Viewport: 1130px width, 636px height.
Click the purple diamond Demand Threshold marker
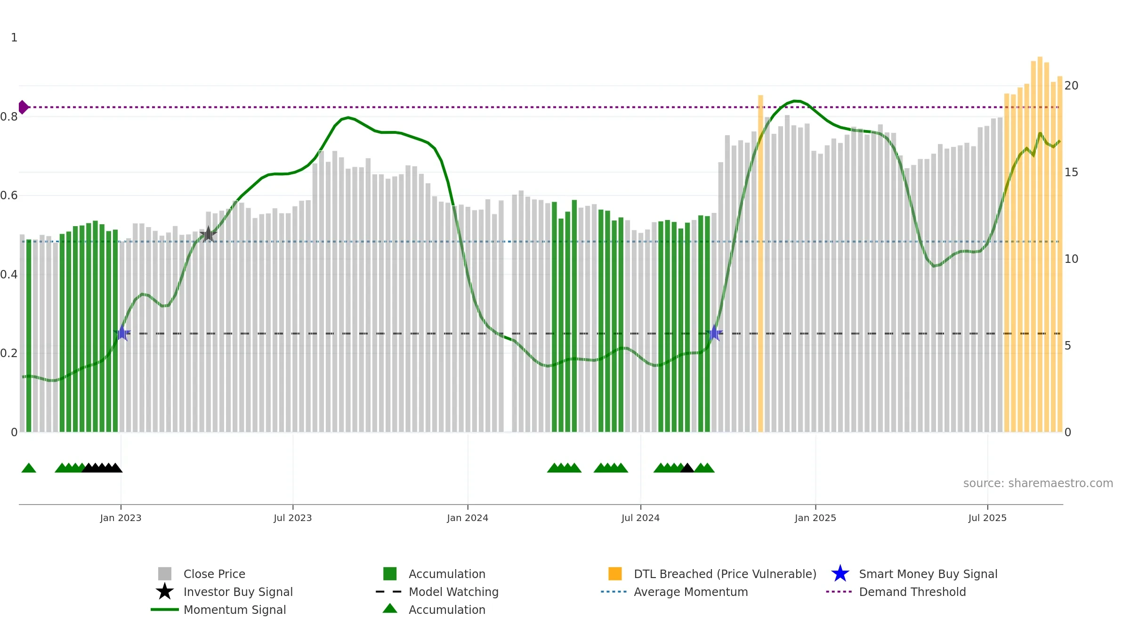pyautogui.click(x=23, y=107)
